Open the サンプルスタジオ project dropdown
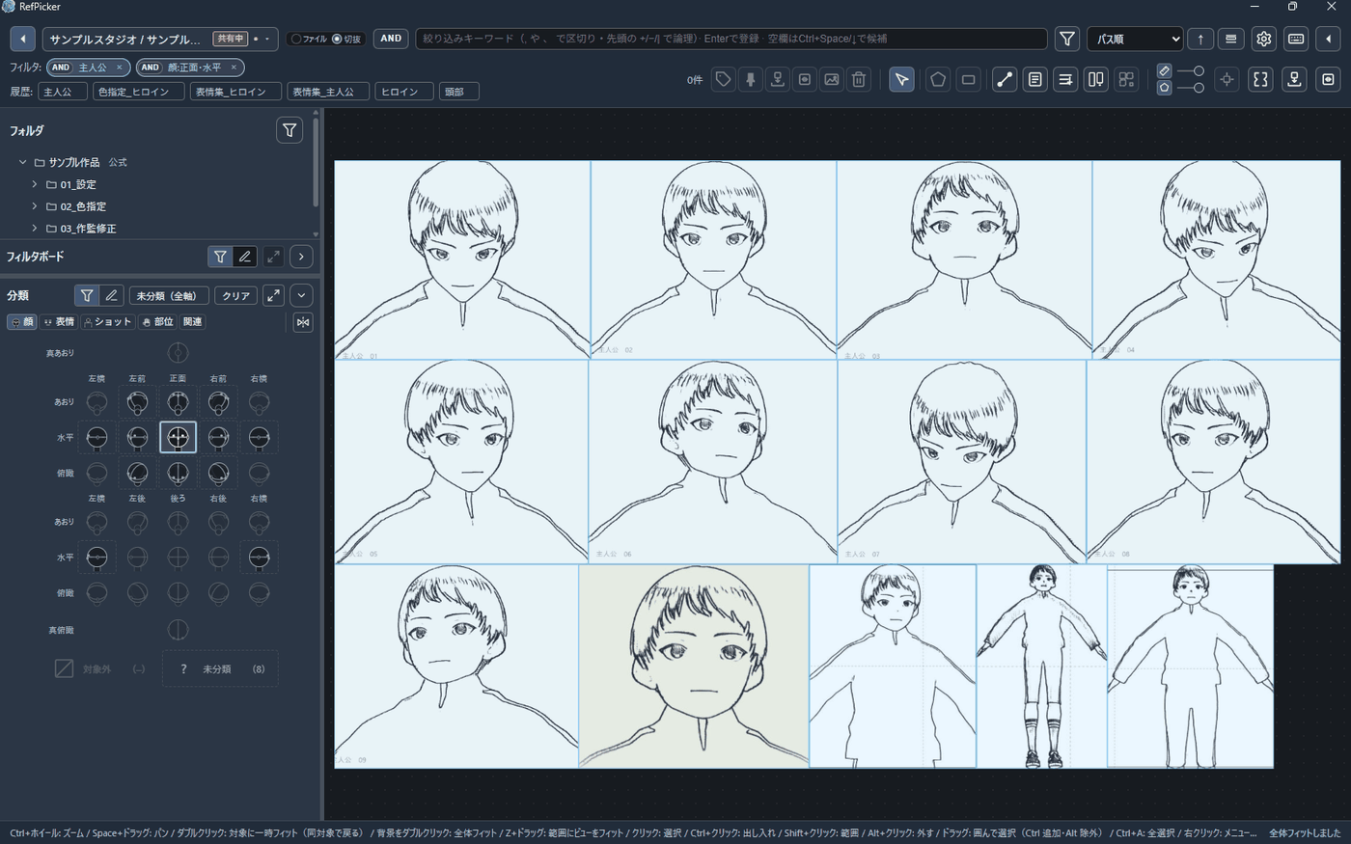1351x844 pixels. (x=161, y=39)
